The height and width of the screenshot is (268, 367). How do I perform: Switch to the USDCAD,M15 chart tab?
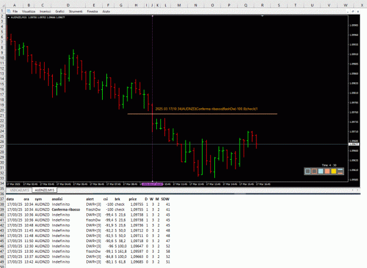pyautogui.click(x=19, y=190)
